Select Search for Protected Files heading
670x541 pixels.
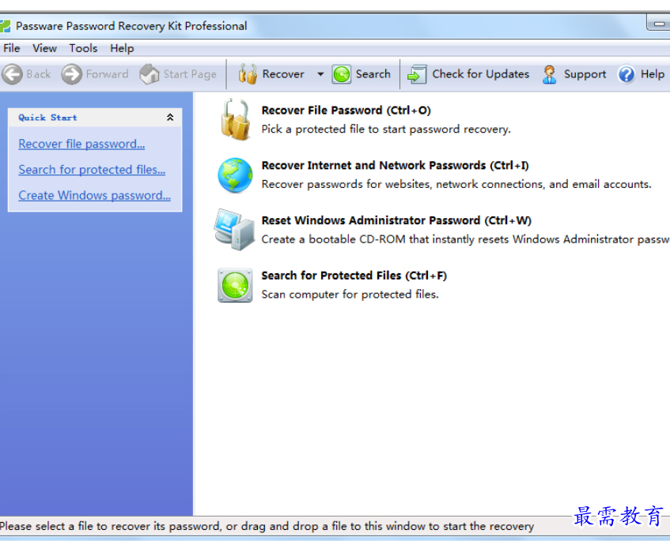pos(354,276)
